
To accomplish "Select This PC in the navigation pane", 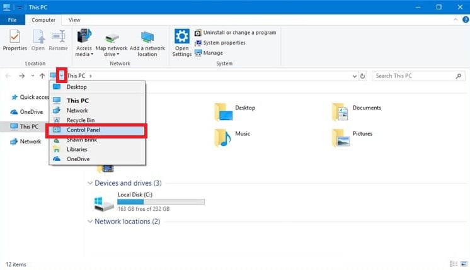I will point(25,127).
